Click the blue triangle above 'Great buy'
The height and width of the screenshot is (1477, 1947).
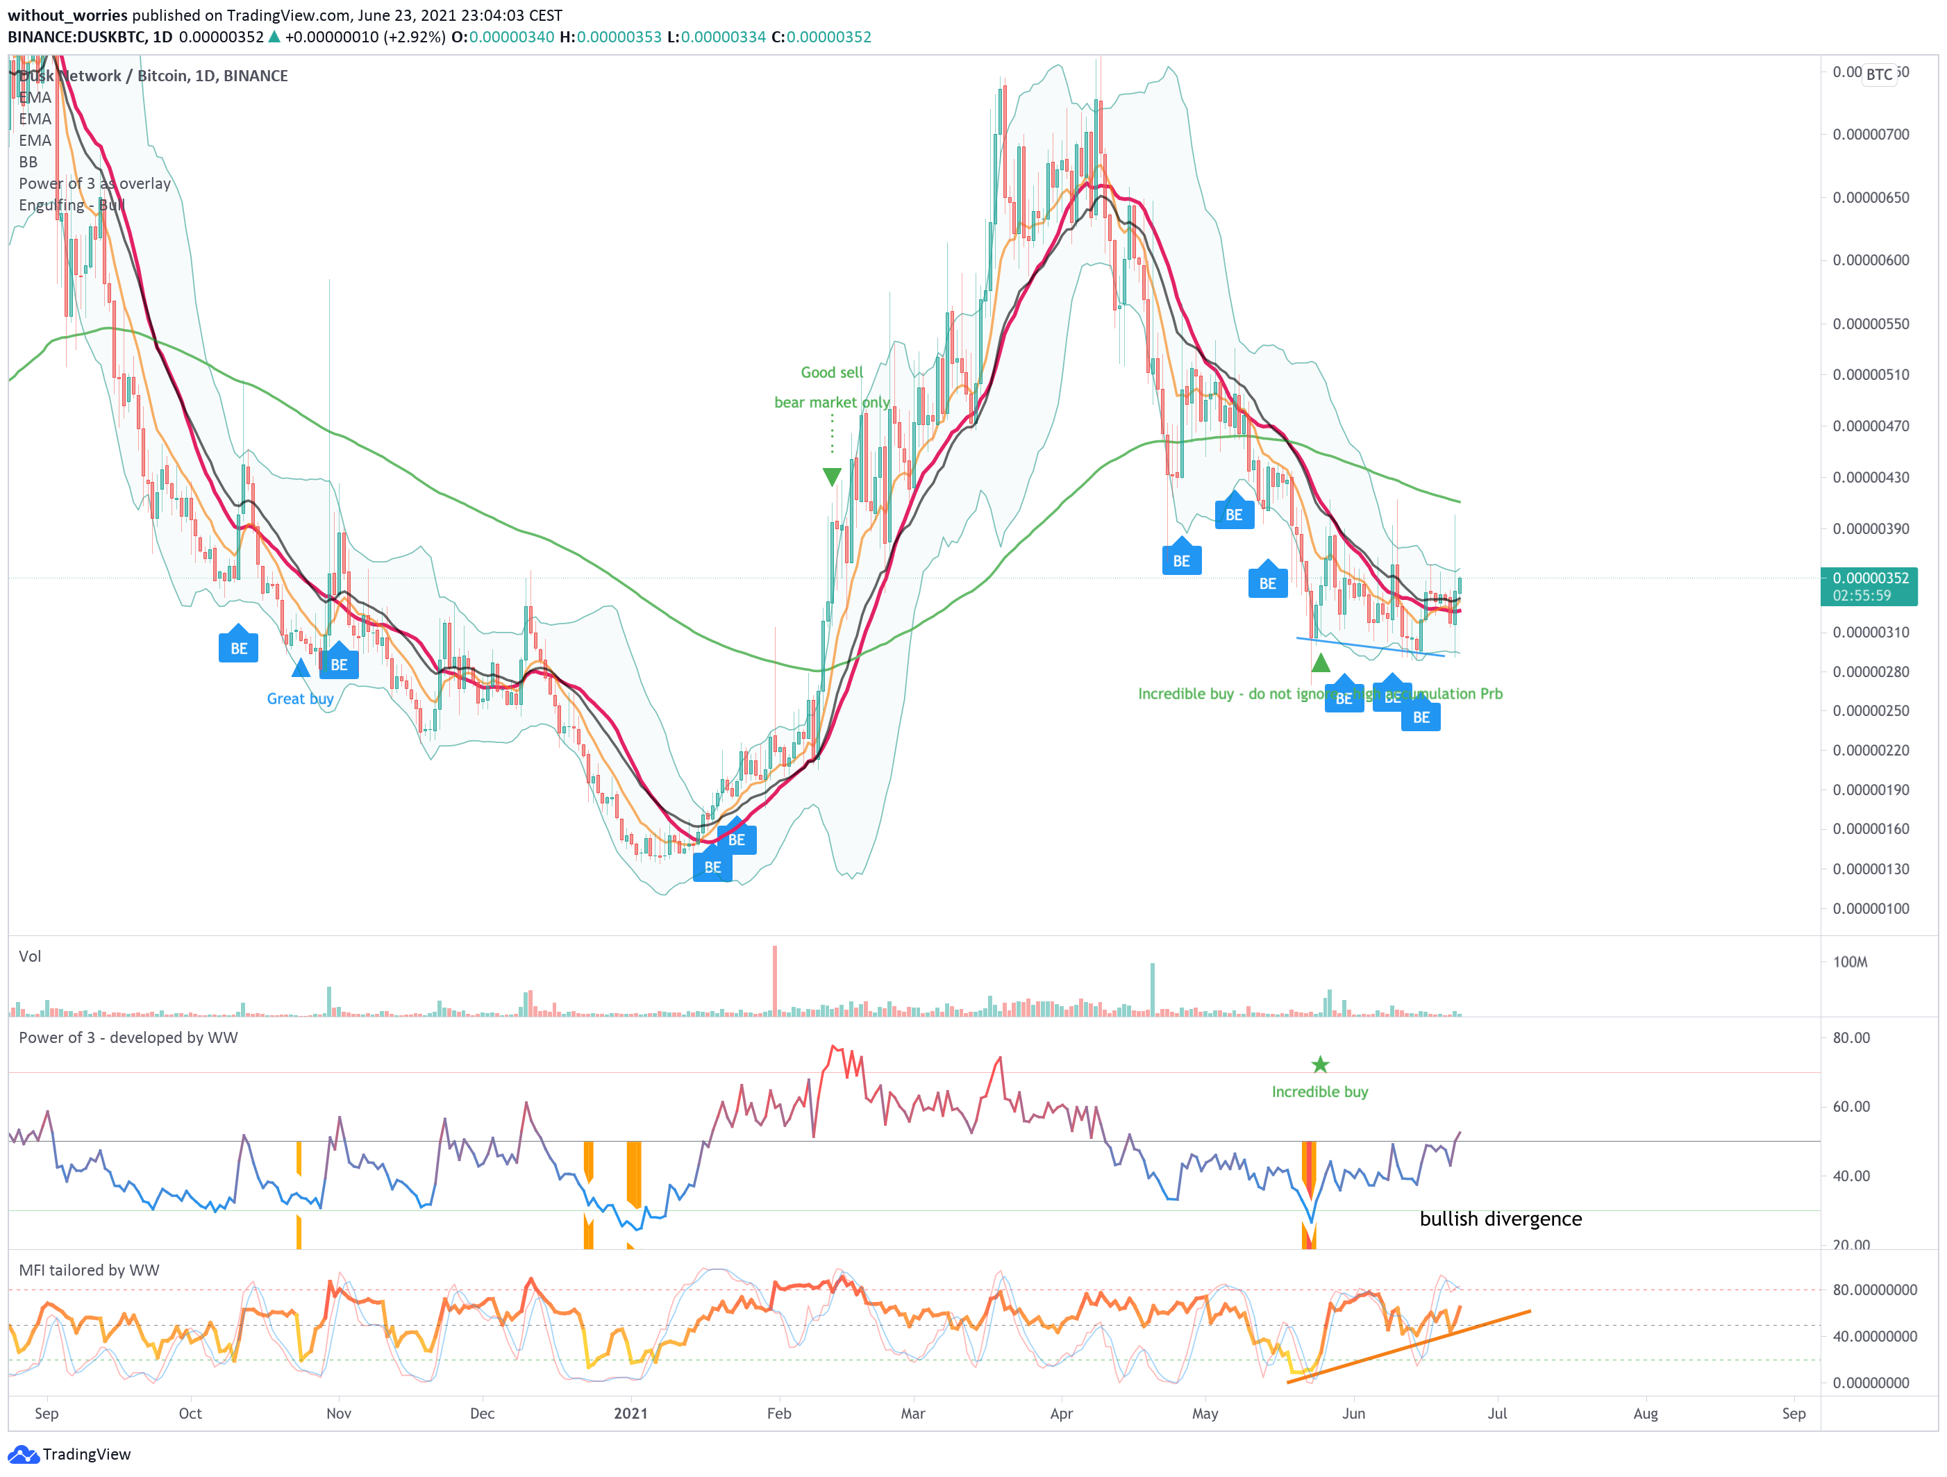300,667
